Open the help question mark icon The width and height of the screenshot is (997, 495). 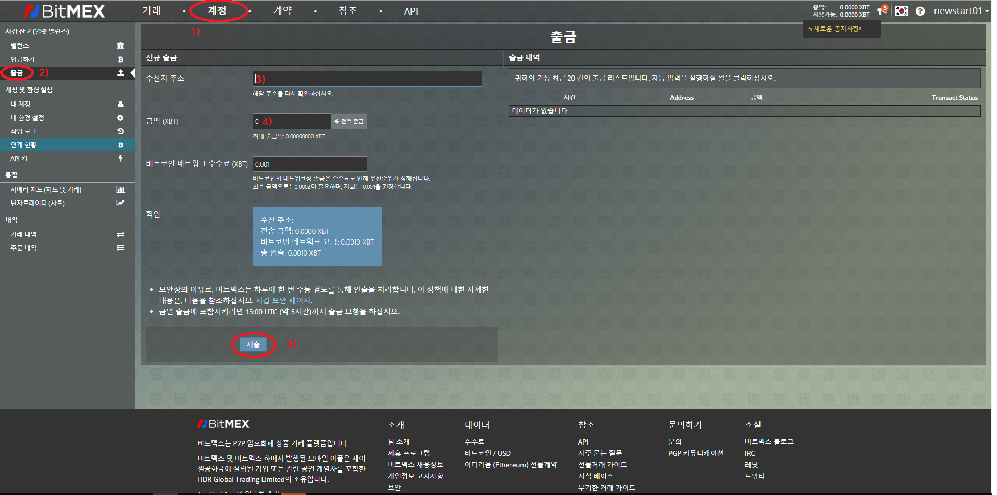920,11
